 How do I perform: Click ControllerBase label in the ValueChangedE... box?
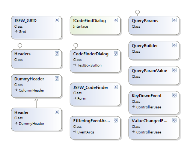[149, 132]
